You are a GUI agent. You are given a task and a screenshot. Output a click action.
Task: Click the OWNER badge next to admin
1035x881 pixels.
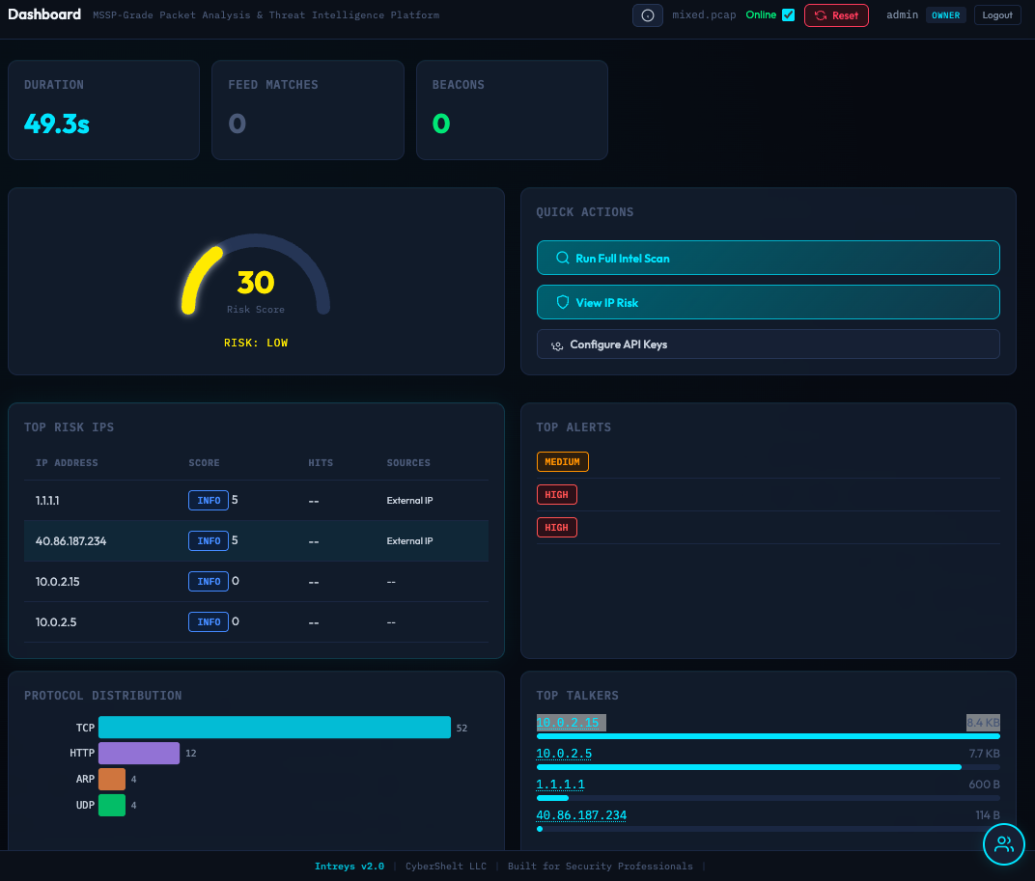pyautogui.click(x=945, y=14)
